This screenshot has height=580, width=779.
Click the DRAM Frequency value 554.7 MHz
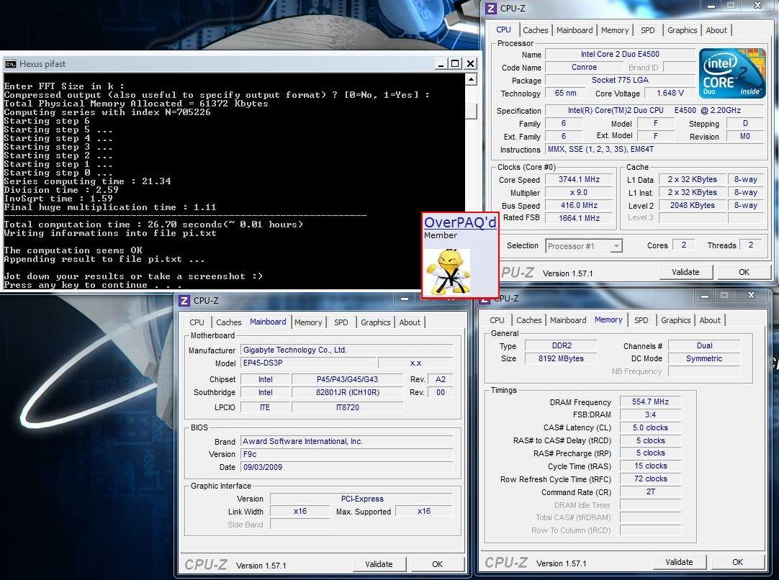[x=650, y=402]
